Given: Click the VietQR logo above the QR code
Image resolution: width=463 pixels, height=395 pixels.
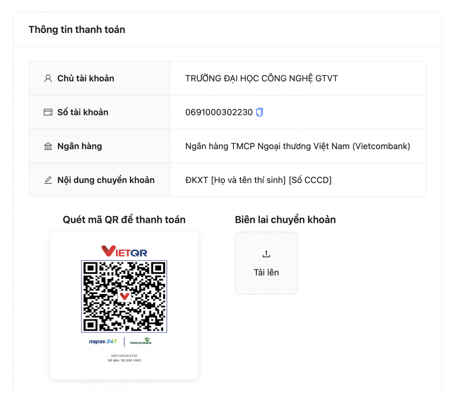Looking at the screenshot, I should [x=124, y=251].
